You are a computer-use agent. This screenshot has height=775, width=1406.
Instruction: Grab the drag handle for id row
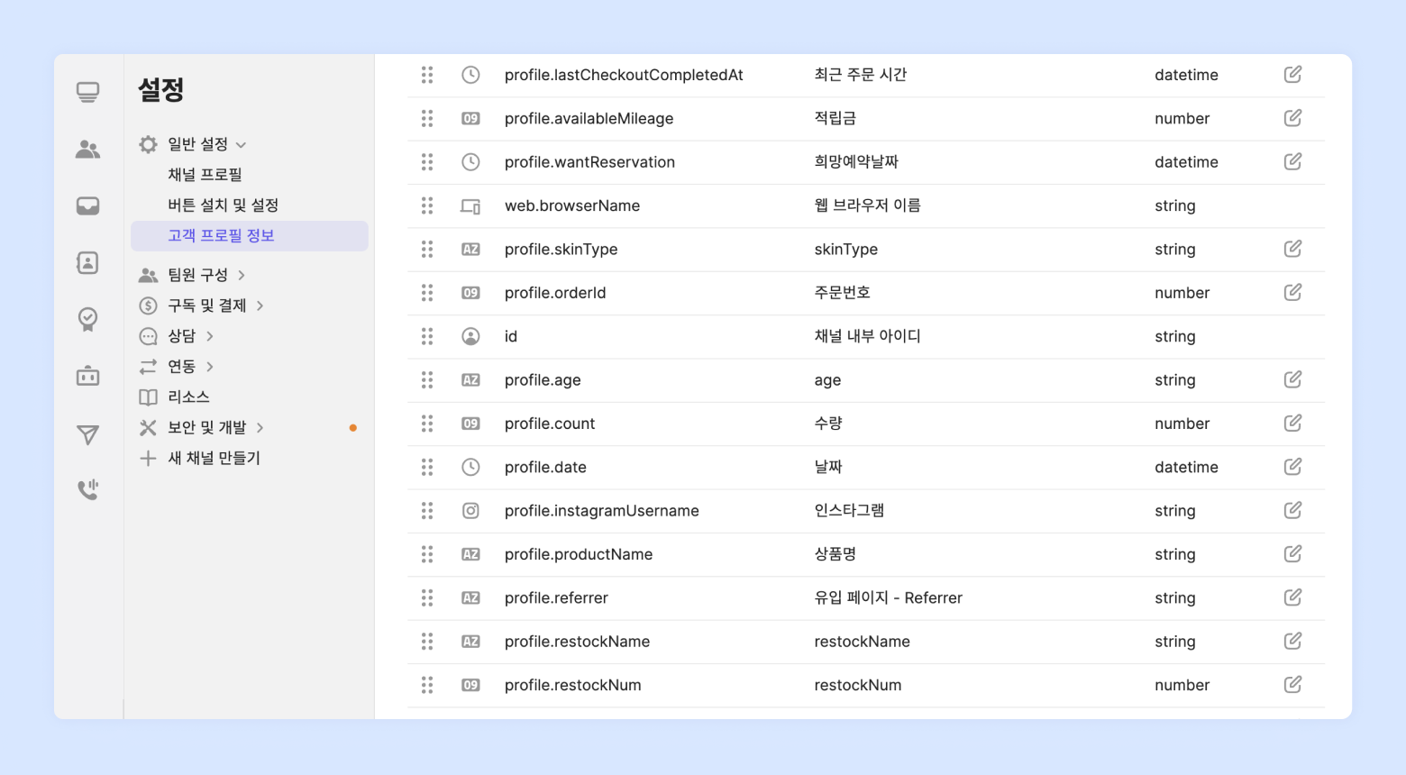[x=427, y=336]
